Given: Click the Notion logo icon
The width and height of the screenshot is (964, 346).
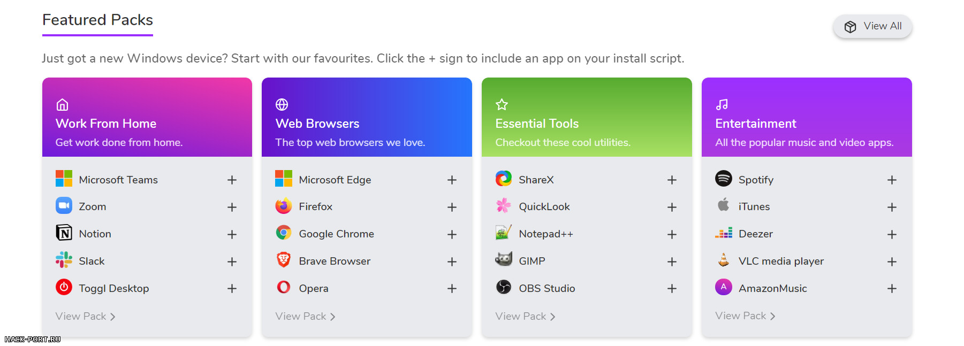Looking at the screenshot, I should 64,233.
